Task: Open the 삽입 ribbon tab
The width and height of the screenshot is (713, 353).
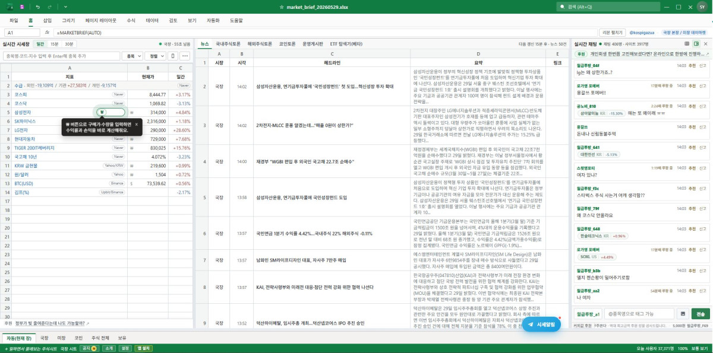Action: tap(47, 20)
